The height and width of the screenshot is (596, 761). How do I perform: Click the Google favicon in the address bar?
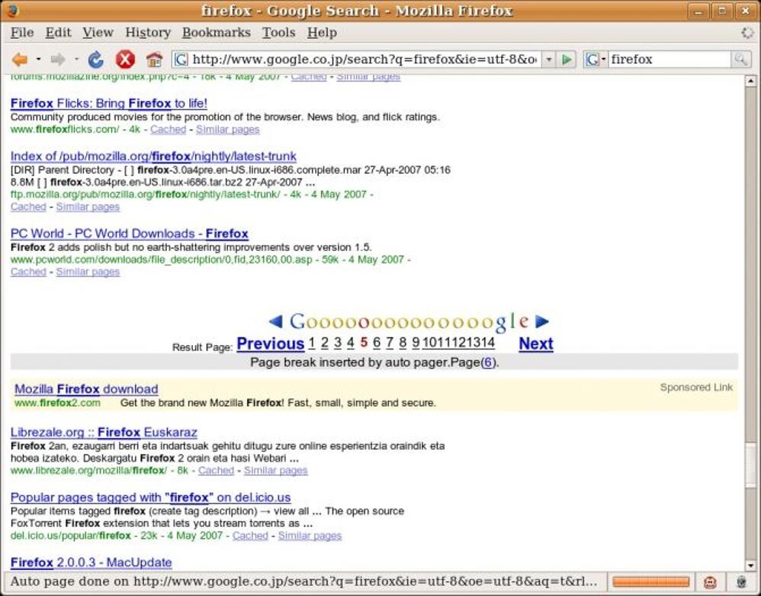tap(181, 60)
